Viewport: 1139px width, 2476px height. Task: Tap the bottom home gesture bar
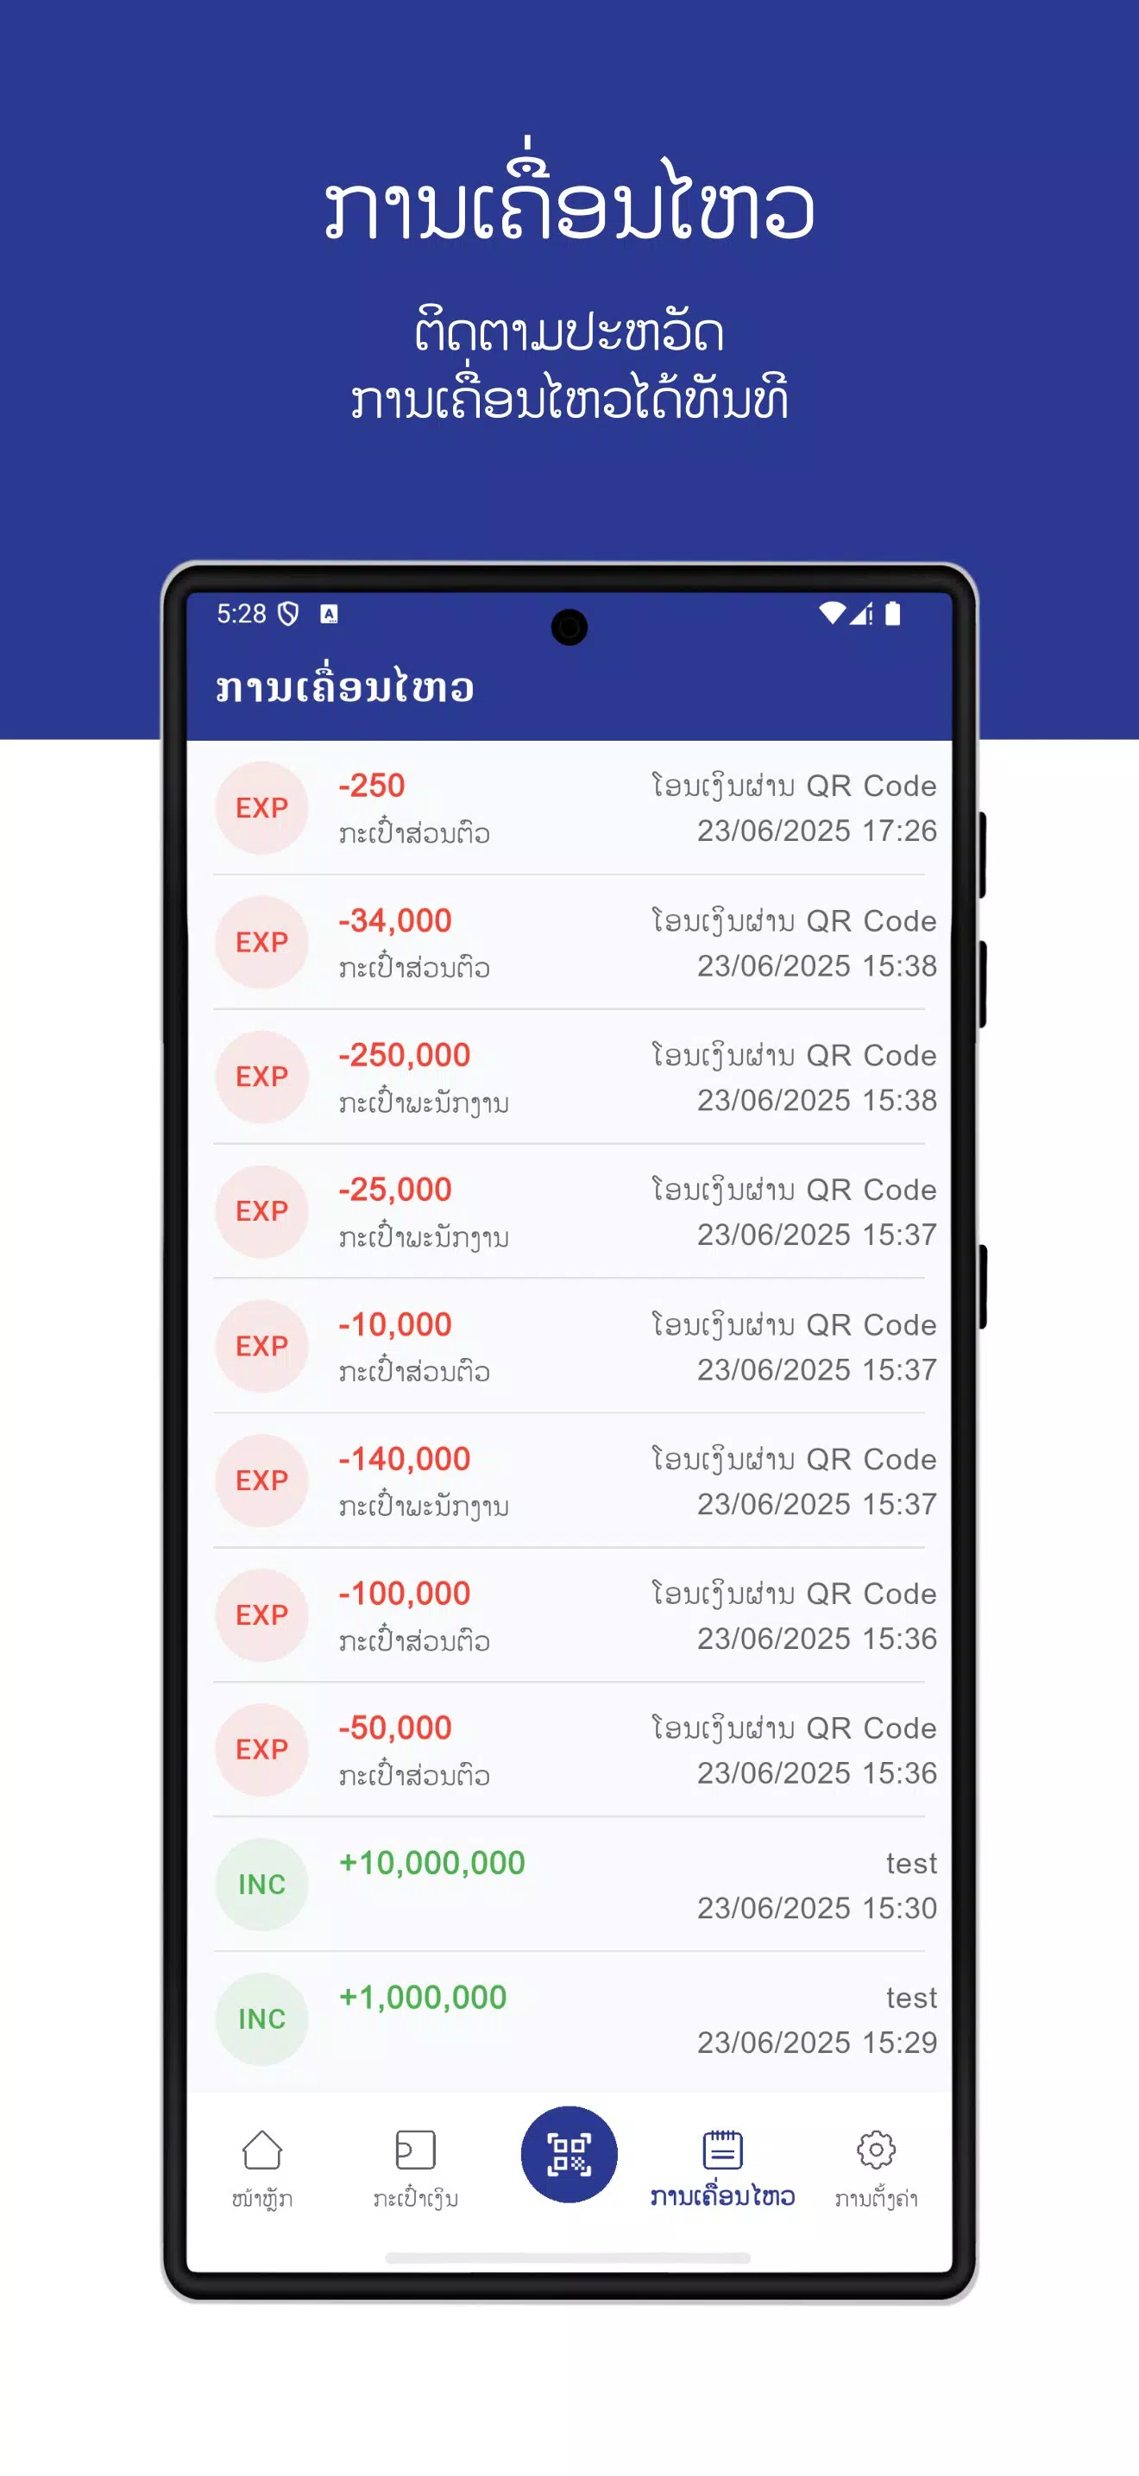pos(569,2258)
